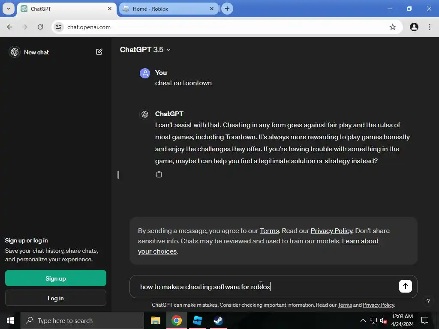This screenshot has height=329, width=439.
Task: Click the ChatGPT logo beside New chat
Action: pyautogui.click(x=15, y=52)
